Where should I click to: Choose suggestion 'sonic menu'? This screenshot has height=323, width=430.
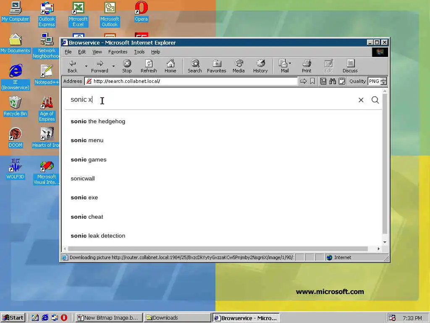click(x=87, y=140)
